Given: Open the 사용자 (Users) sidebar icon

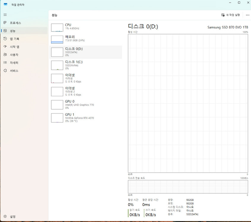Looking at the screenshot, I should tap(5, 54).
